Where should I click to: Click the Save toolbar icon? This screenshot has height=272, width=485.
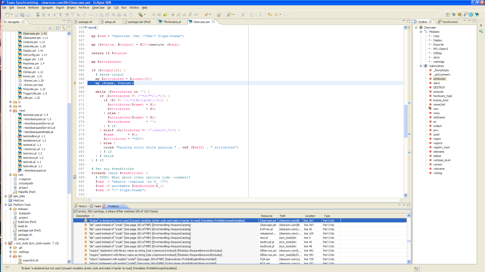[x=16, y=15]
